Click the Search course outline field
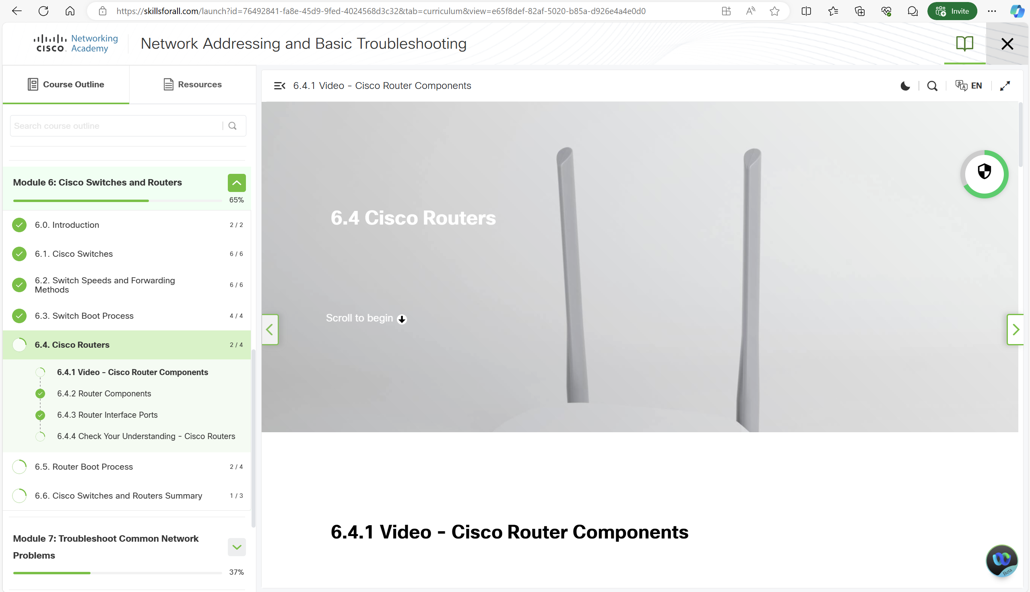 click(116, 126)
